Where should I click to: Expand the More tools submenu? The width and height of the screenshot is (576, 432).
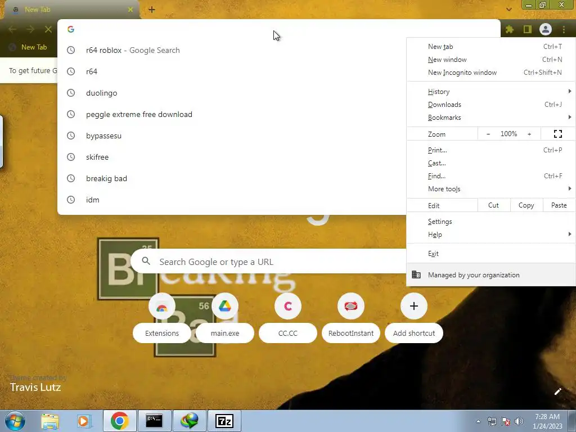[490, 189]
